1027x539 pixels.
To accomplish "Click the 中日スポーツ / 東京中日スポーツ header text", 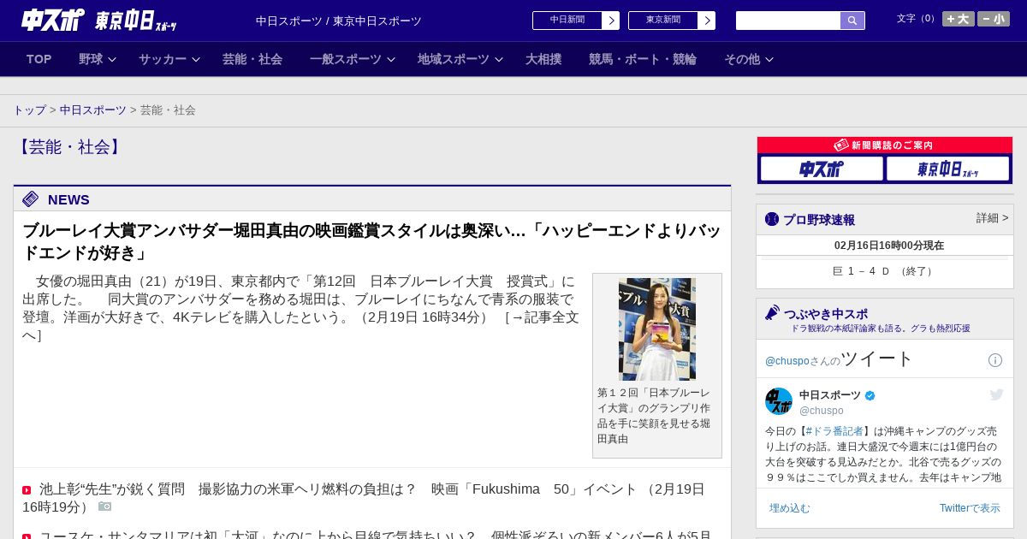I will click(x=339, y=21).
